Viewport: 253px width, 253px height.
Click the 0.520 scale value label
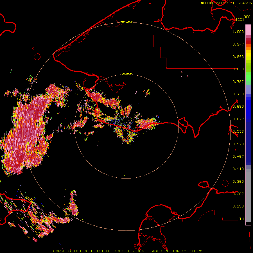pyautogui.click(x=238, y=144)
